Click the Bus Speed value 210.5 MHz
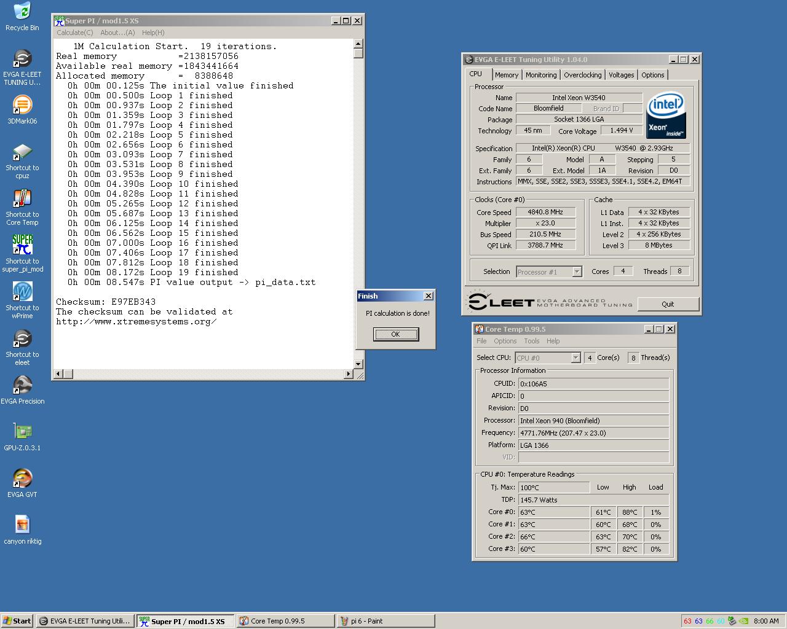Image resolution: width=787 pixels, height=629 pixels. tap(545, 234)
